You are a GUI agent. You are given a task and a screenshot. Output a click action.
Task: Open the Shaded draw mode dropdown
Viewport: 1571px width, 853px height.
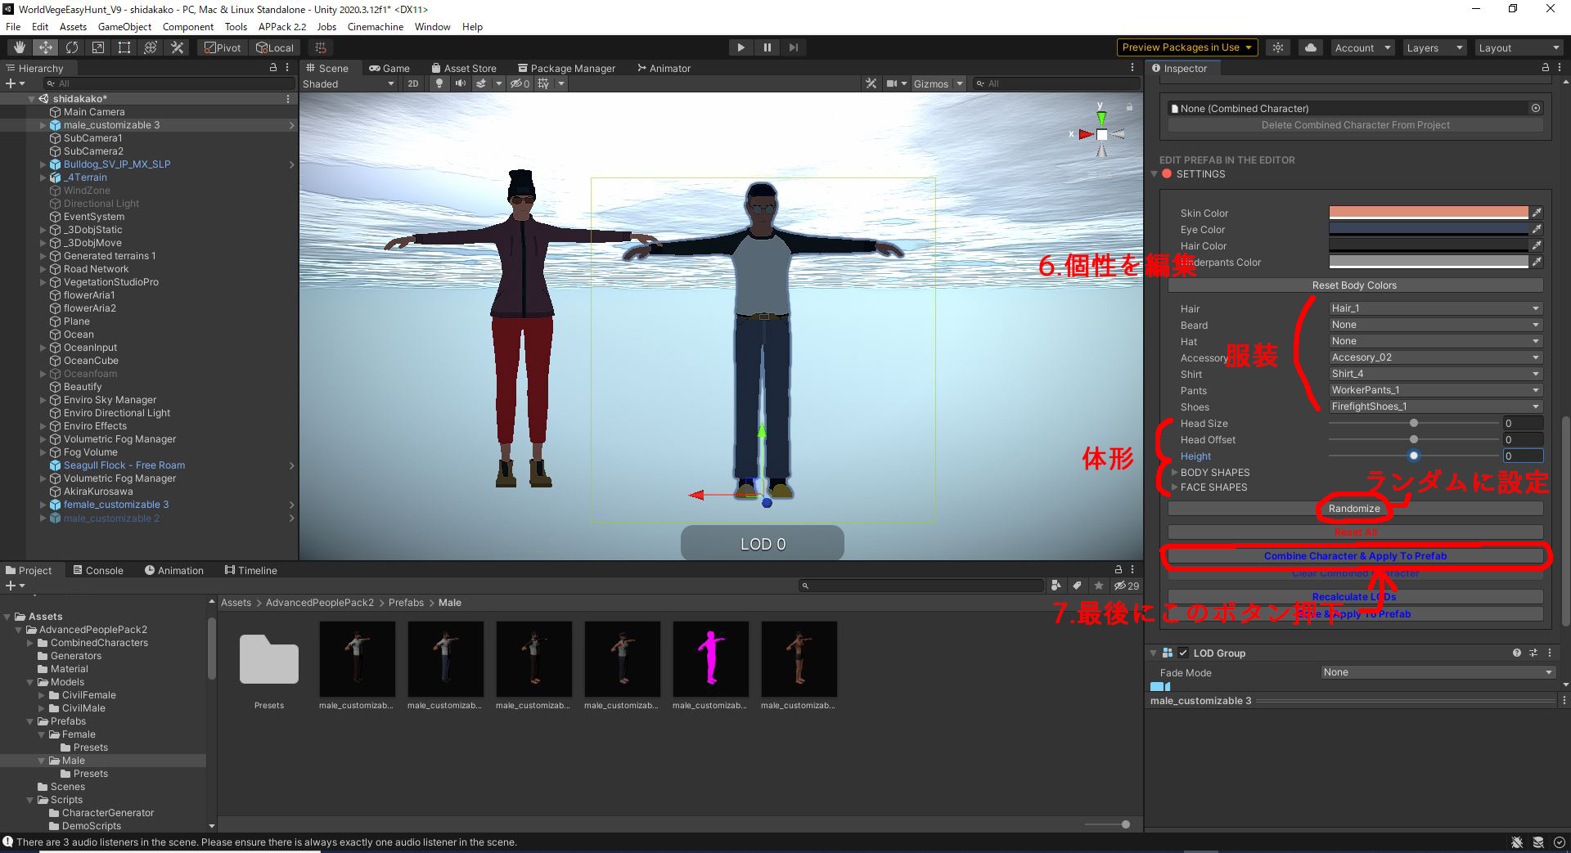[x=348, y=83]
